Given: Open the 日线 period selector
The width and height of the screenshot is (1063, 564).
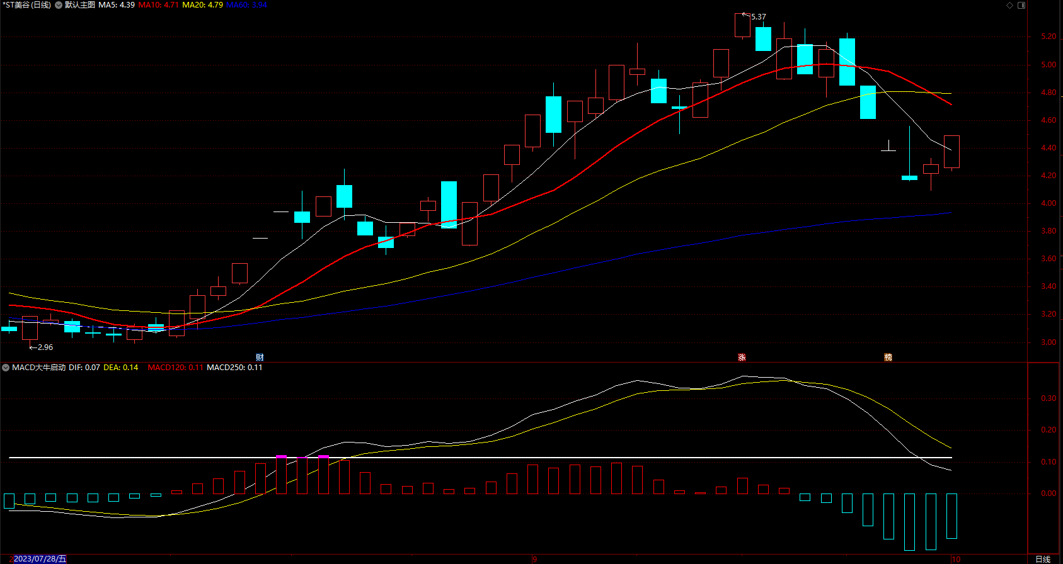Looking at the screenshot, I should click(1043, 559).
